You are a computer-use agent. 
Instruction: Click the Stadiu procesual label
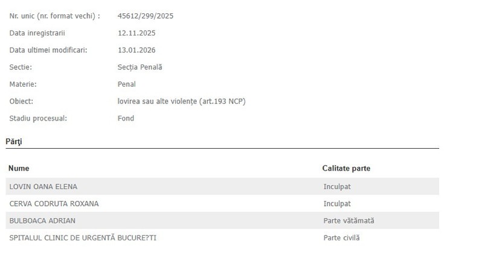(38, 119)
